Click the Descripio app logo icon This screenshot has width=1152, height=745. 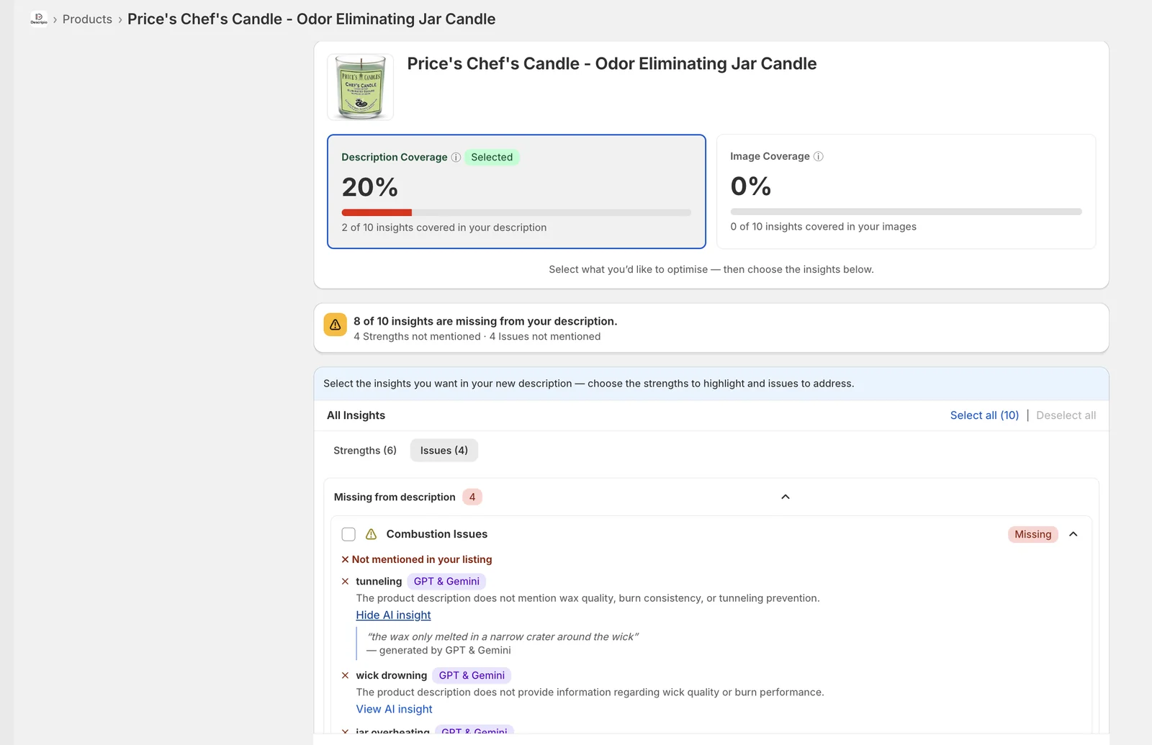(x=39, y=19)
